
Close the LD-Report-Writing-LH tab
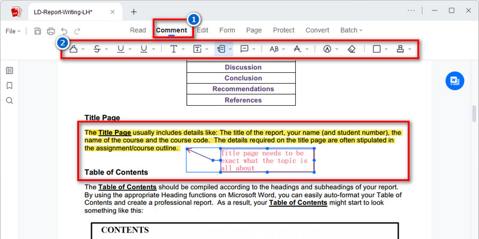[113, 12]
